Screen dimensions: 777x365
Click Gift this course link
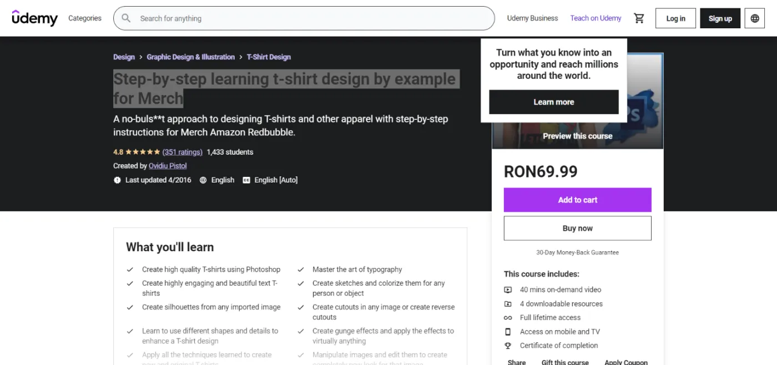click(565, 362)
